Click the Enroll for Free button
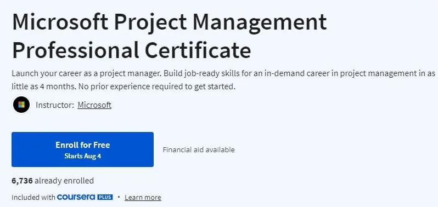Screen dimensions: 438x207 [x=82, y=150]
